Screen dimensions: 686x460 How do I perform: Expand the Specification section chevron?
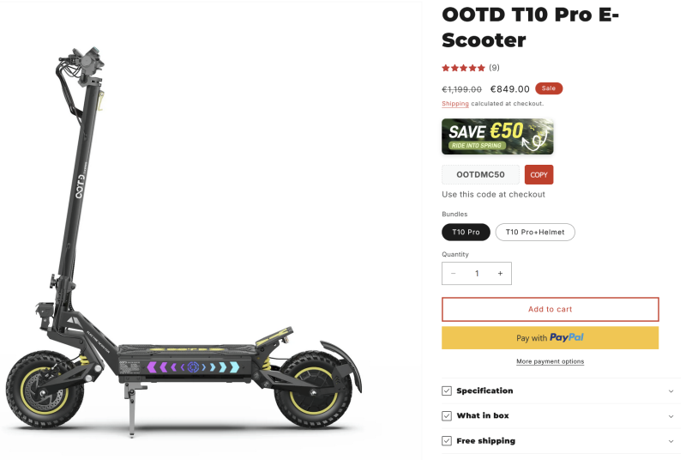click(x=671, y=391)
